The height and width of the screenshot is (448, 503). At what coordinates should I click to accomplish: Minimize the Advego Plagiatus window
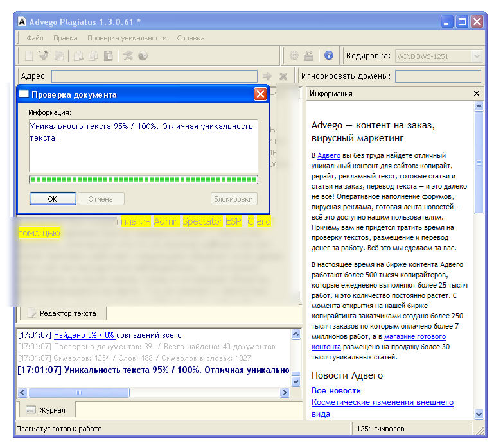tap(446, 21)
